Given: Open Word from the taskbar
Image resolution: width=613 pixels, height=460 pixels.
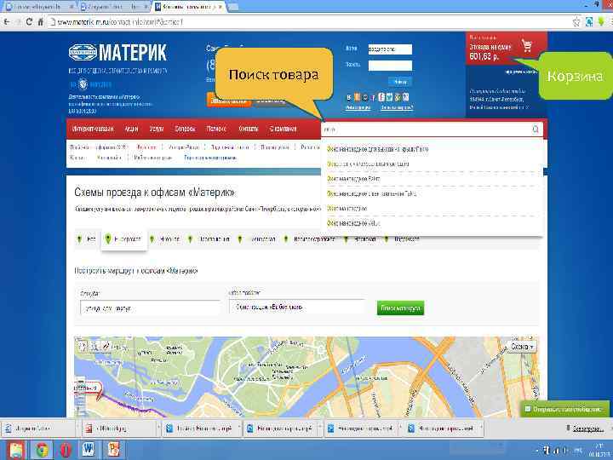Looking at the screenshot, I should pos(89,450).
